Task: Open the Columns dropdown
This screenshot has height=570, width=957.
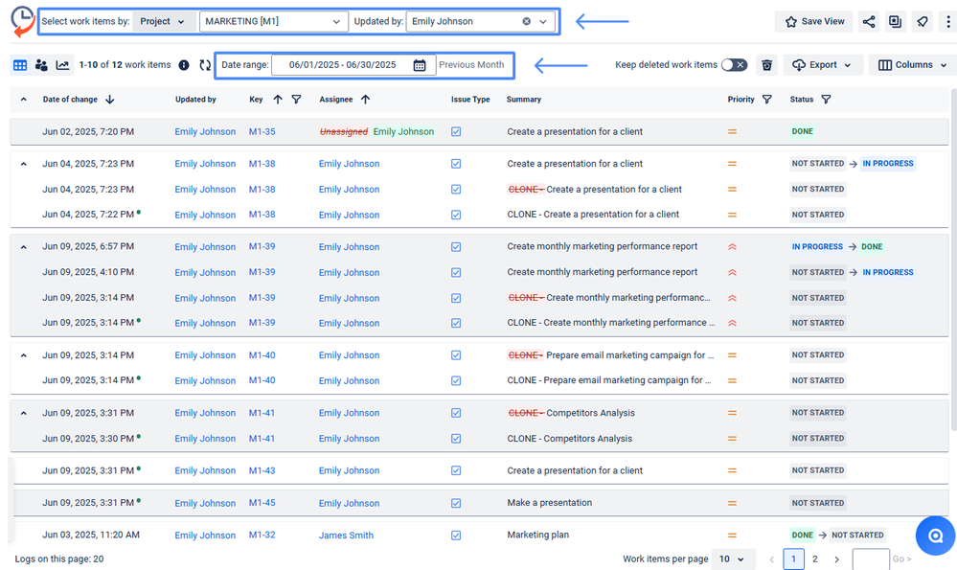Action: [912, 65]
